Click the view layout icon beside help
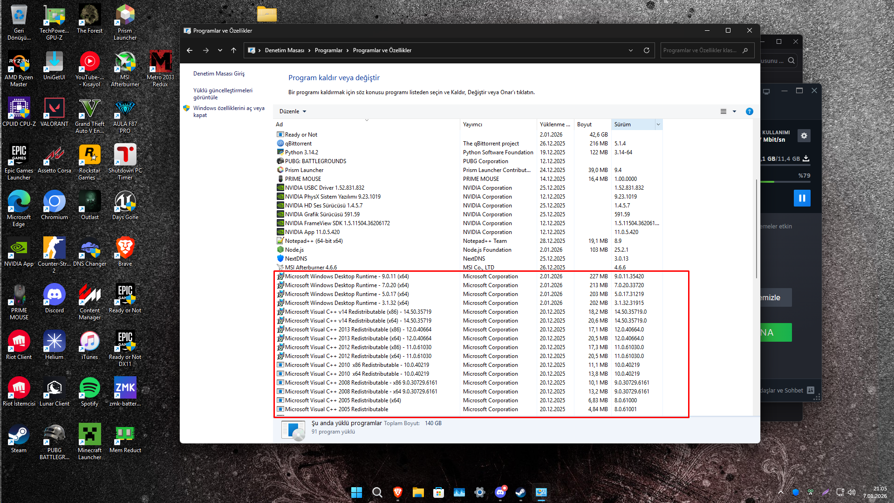This screenshot has height=503, width=894. 723,111
